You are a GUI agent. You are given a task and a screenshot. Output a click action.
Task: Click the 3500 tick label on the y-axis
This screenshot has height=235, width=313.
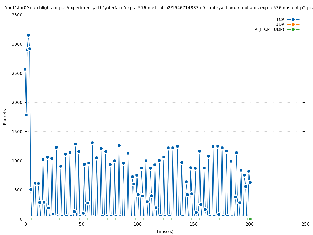pos(17,15)
